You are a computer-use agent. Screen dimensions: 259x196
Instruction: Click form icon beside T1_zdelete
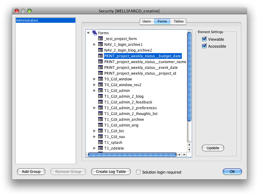pos(100,148)
